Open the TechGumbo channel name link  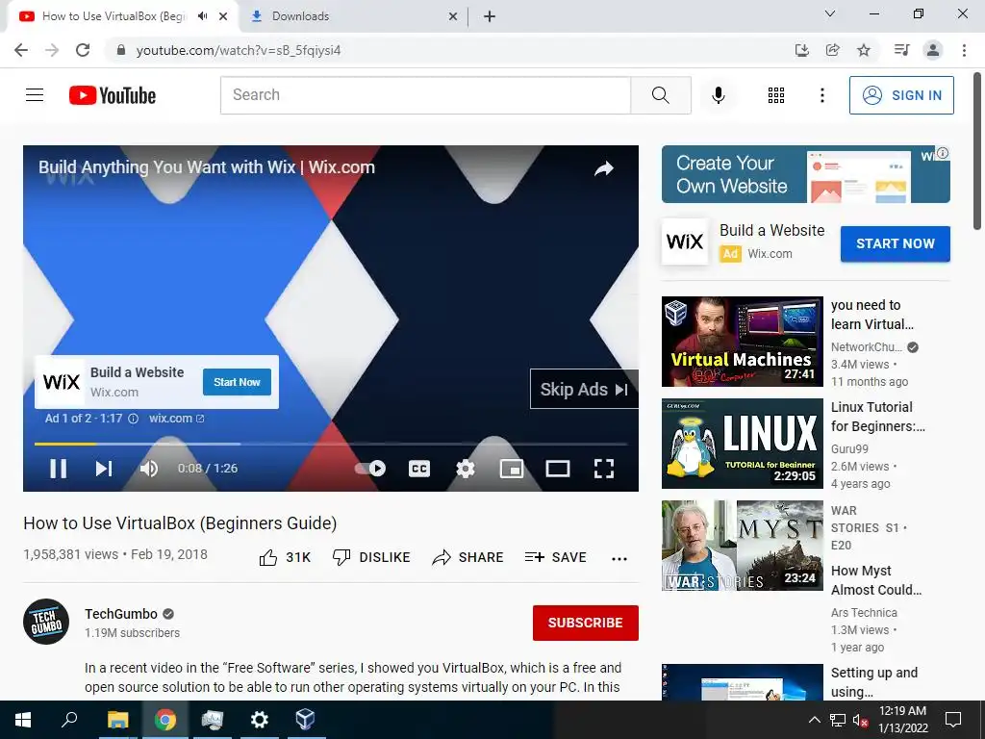point(121,614)
